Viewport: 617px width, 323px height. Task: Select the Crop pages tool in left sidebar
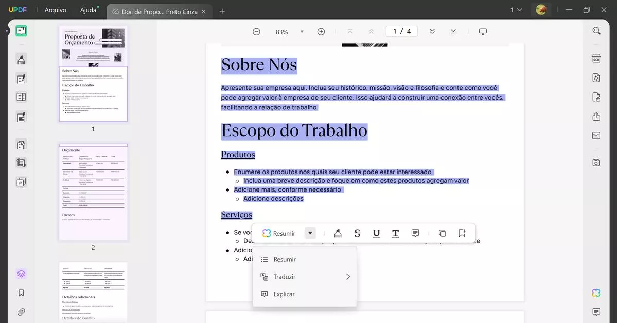[x=21, y=163]
